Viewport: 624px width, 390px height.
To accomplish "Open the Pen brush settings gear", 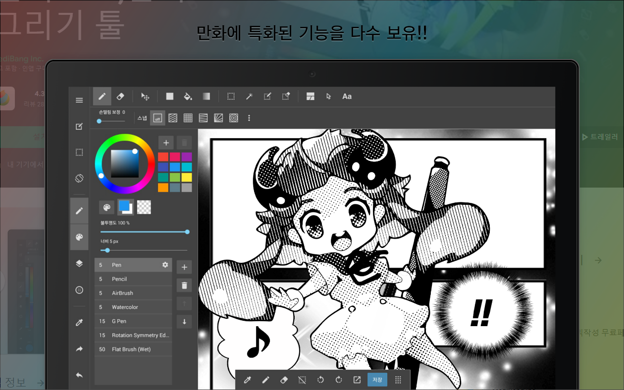I will pyautogui.click(x=165, y=265).
